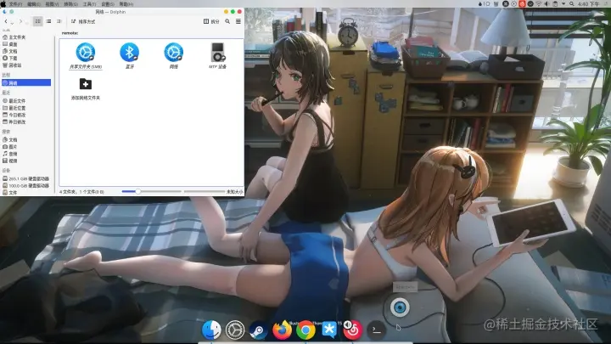Select highlighted 网络 in the sidebar
The height and width of the screenshot is (344, 611).
(26, 82)
